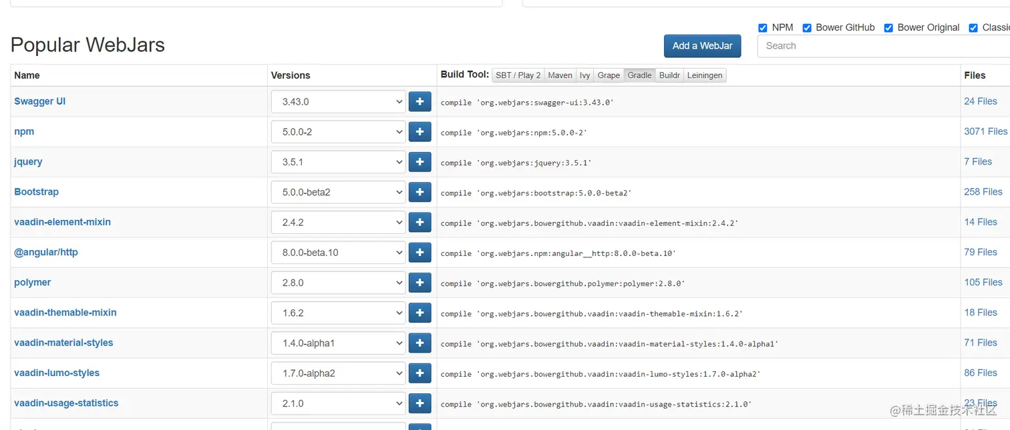
Task: Click the plus icon in the vaadin-usage-statistics row
Action: click(x=419, y=403)
